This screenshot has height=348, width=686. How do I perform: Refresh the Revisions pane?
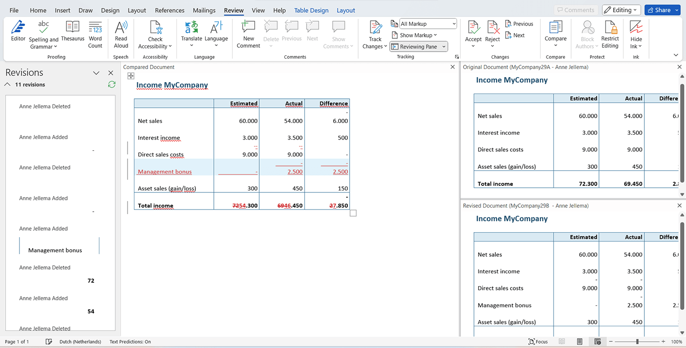(x=112, y=84)
